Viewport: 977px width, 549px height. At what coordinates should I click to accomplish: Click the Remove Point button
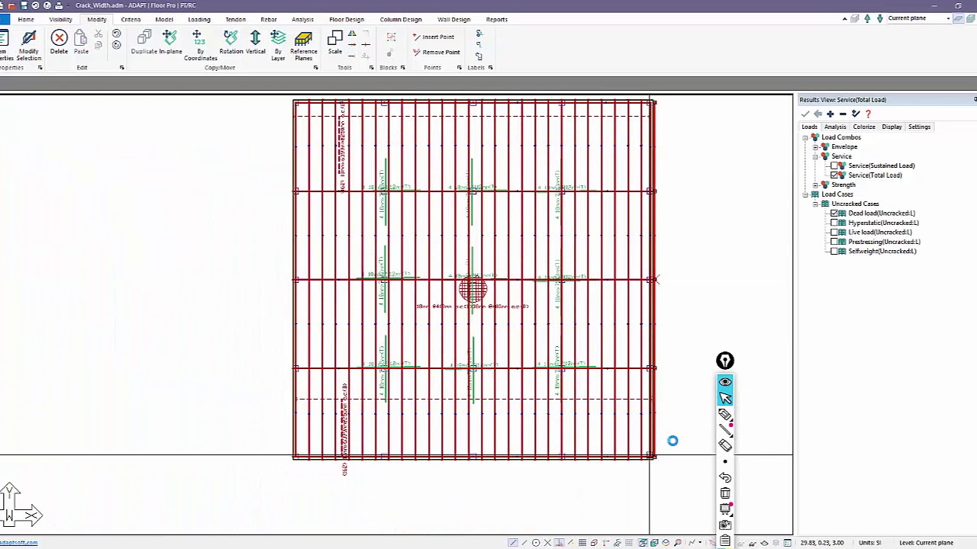point(436,52)
